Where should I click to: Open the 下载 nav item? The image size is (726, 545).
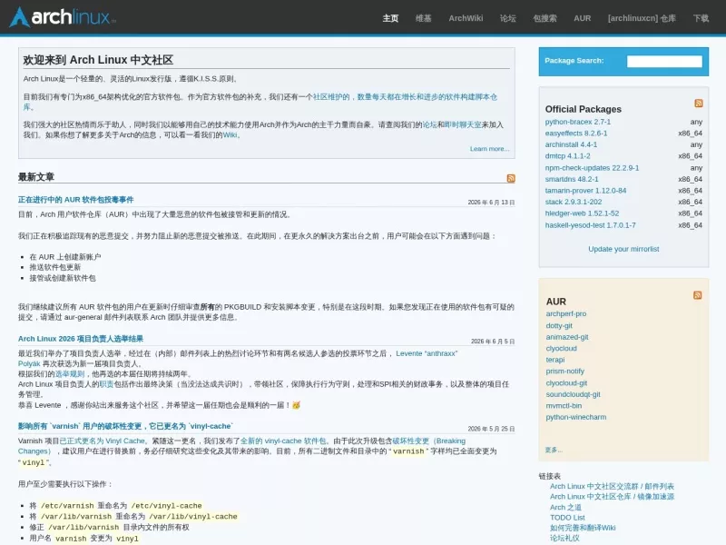701,18
